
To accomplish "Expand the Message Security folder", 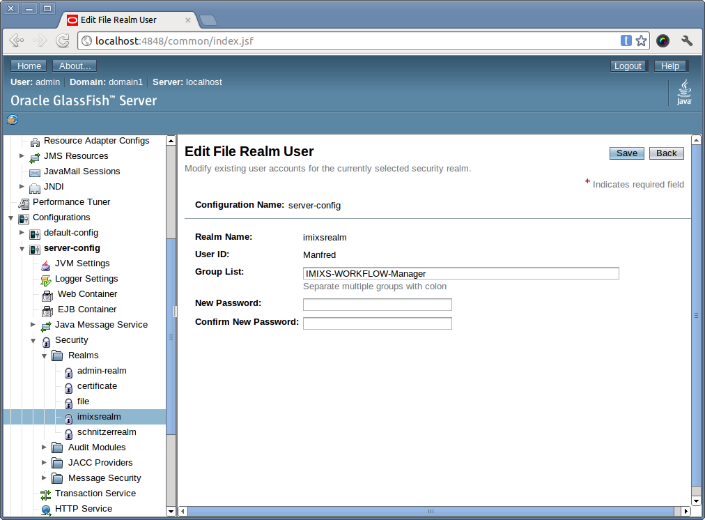I will pyautogui.click(x=44, y=477).
